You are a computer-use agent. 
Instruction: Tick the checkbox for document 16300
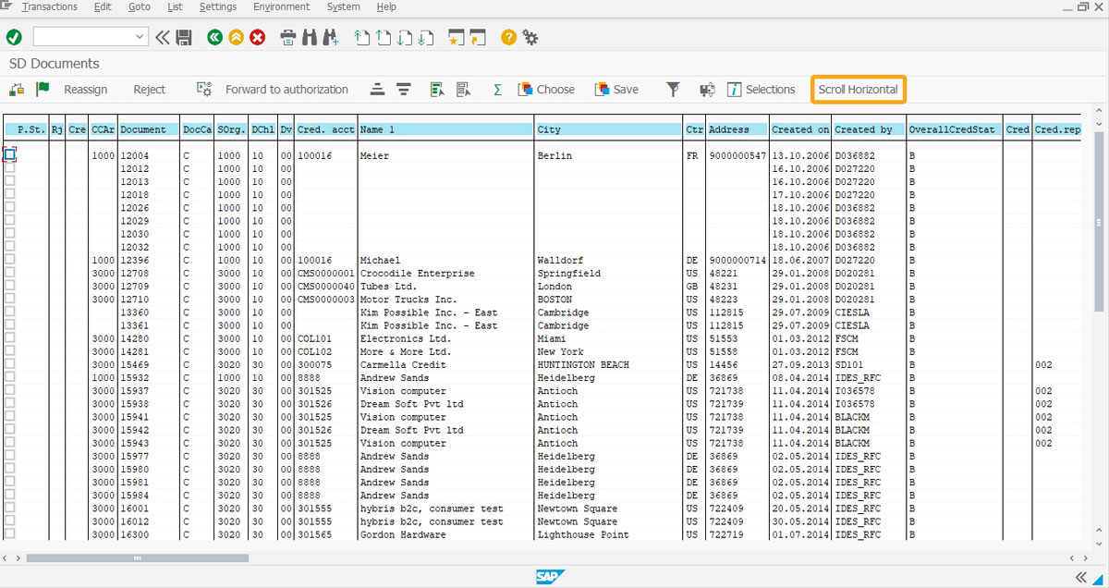coord(10,533)
